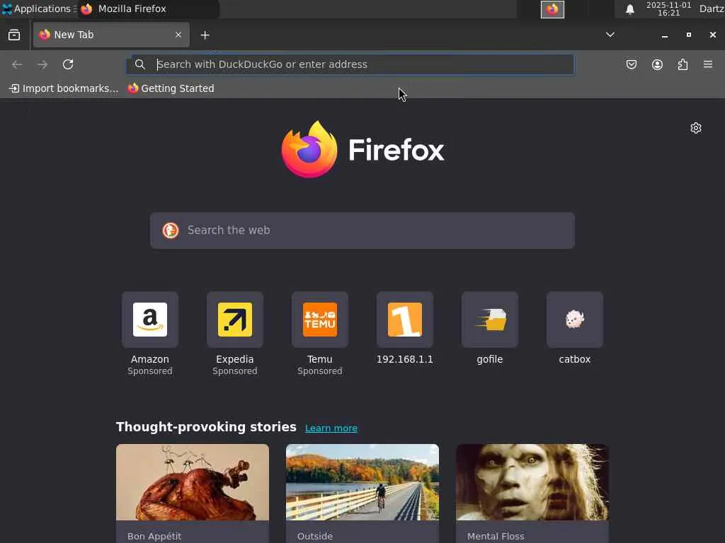
Task: Click the magnifier icon in address bar
Action: [139, 64]
